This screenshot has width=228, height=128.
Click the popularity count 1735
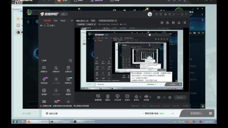tap(123, 24)
